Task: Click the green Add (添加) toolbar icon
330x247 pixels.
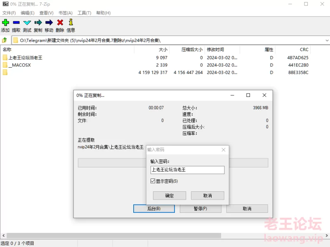Action: (x=5, y=22)
